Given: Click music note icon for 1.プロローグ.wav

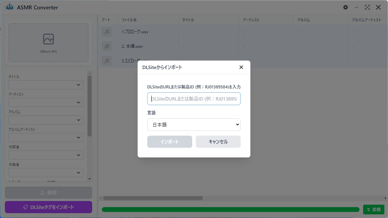Looking at the screenshot, I should coord(107,32).
